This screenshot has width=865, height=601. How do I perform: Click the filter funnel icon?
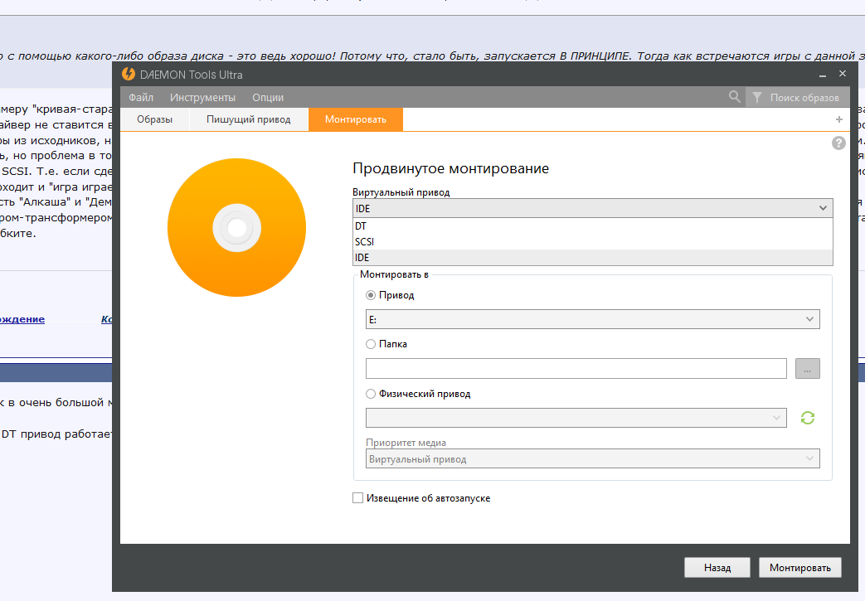pos(757,98)
